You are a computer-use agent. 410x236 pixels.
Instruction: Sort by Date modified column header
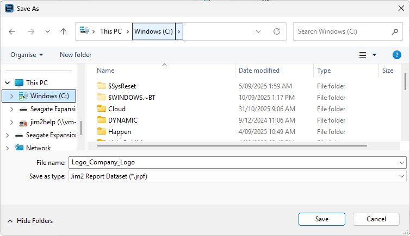tap(259, 71)
